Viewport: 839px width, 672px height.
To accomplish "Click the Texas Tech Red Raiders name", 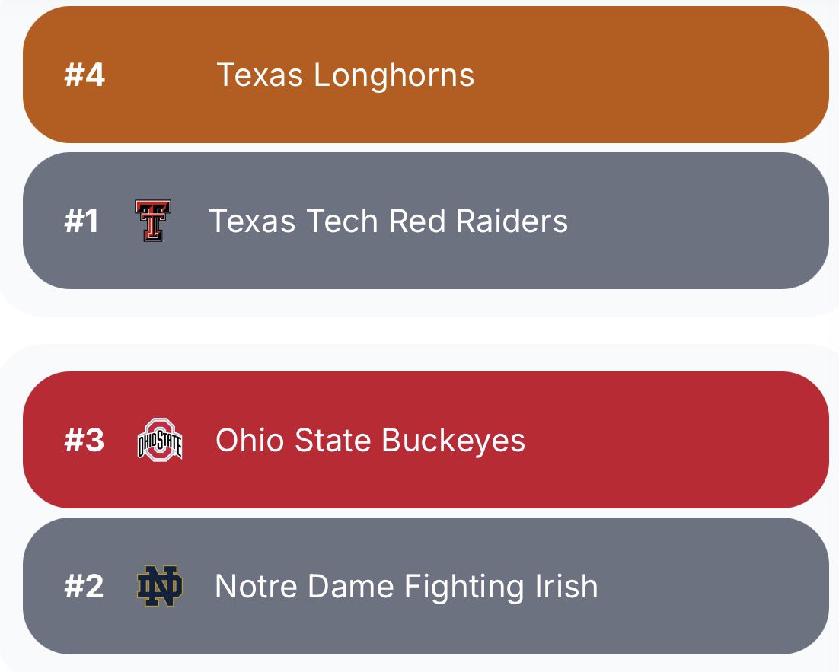I will pyautogui.click(x=388, y=221).
